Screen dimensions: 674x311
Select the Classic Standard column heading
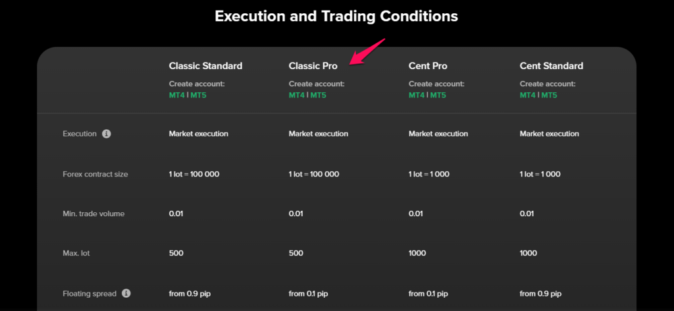coord(205,66)
